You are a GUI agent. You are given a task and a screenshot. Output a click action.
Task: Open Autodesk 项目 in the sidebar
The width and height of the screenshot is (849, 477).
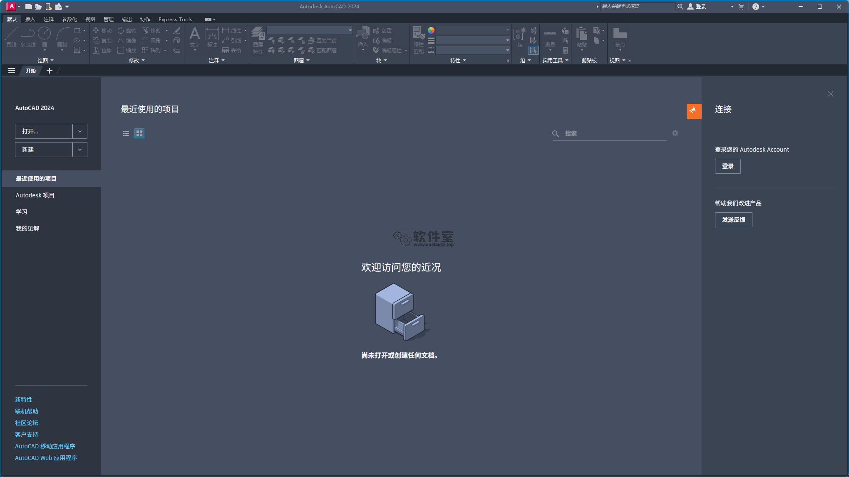coord(35,195)
